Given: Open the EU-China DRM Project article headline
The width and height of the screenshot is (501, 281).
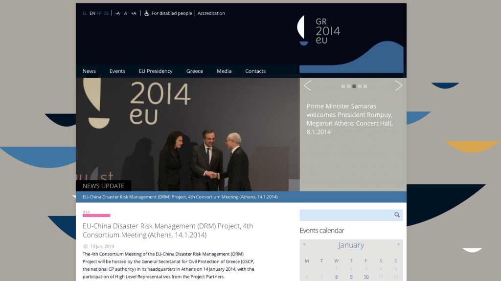Looking at the screenshot, I should [x=168, y=230].
